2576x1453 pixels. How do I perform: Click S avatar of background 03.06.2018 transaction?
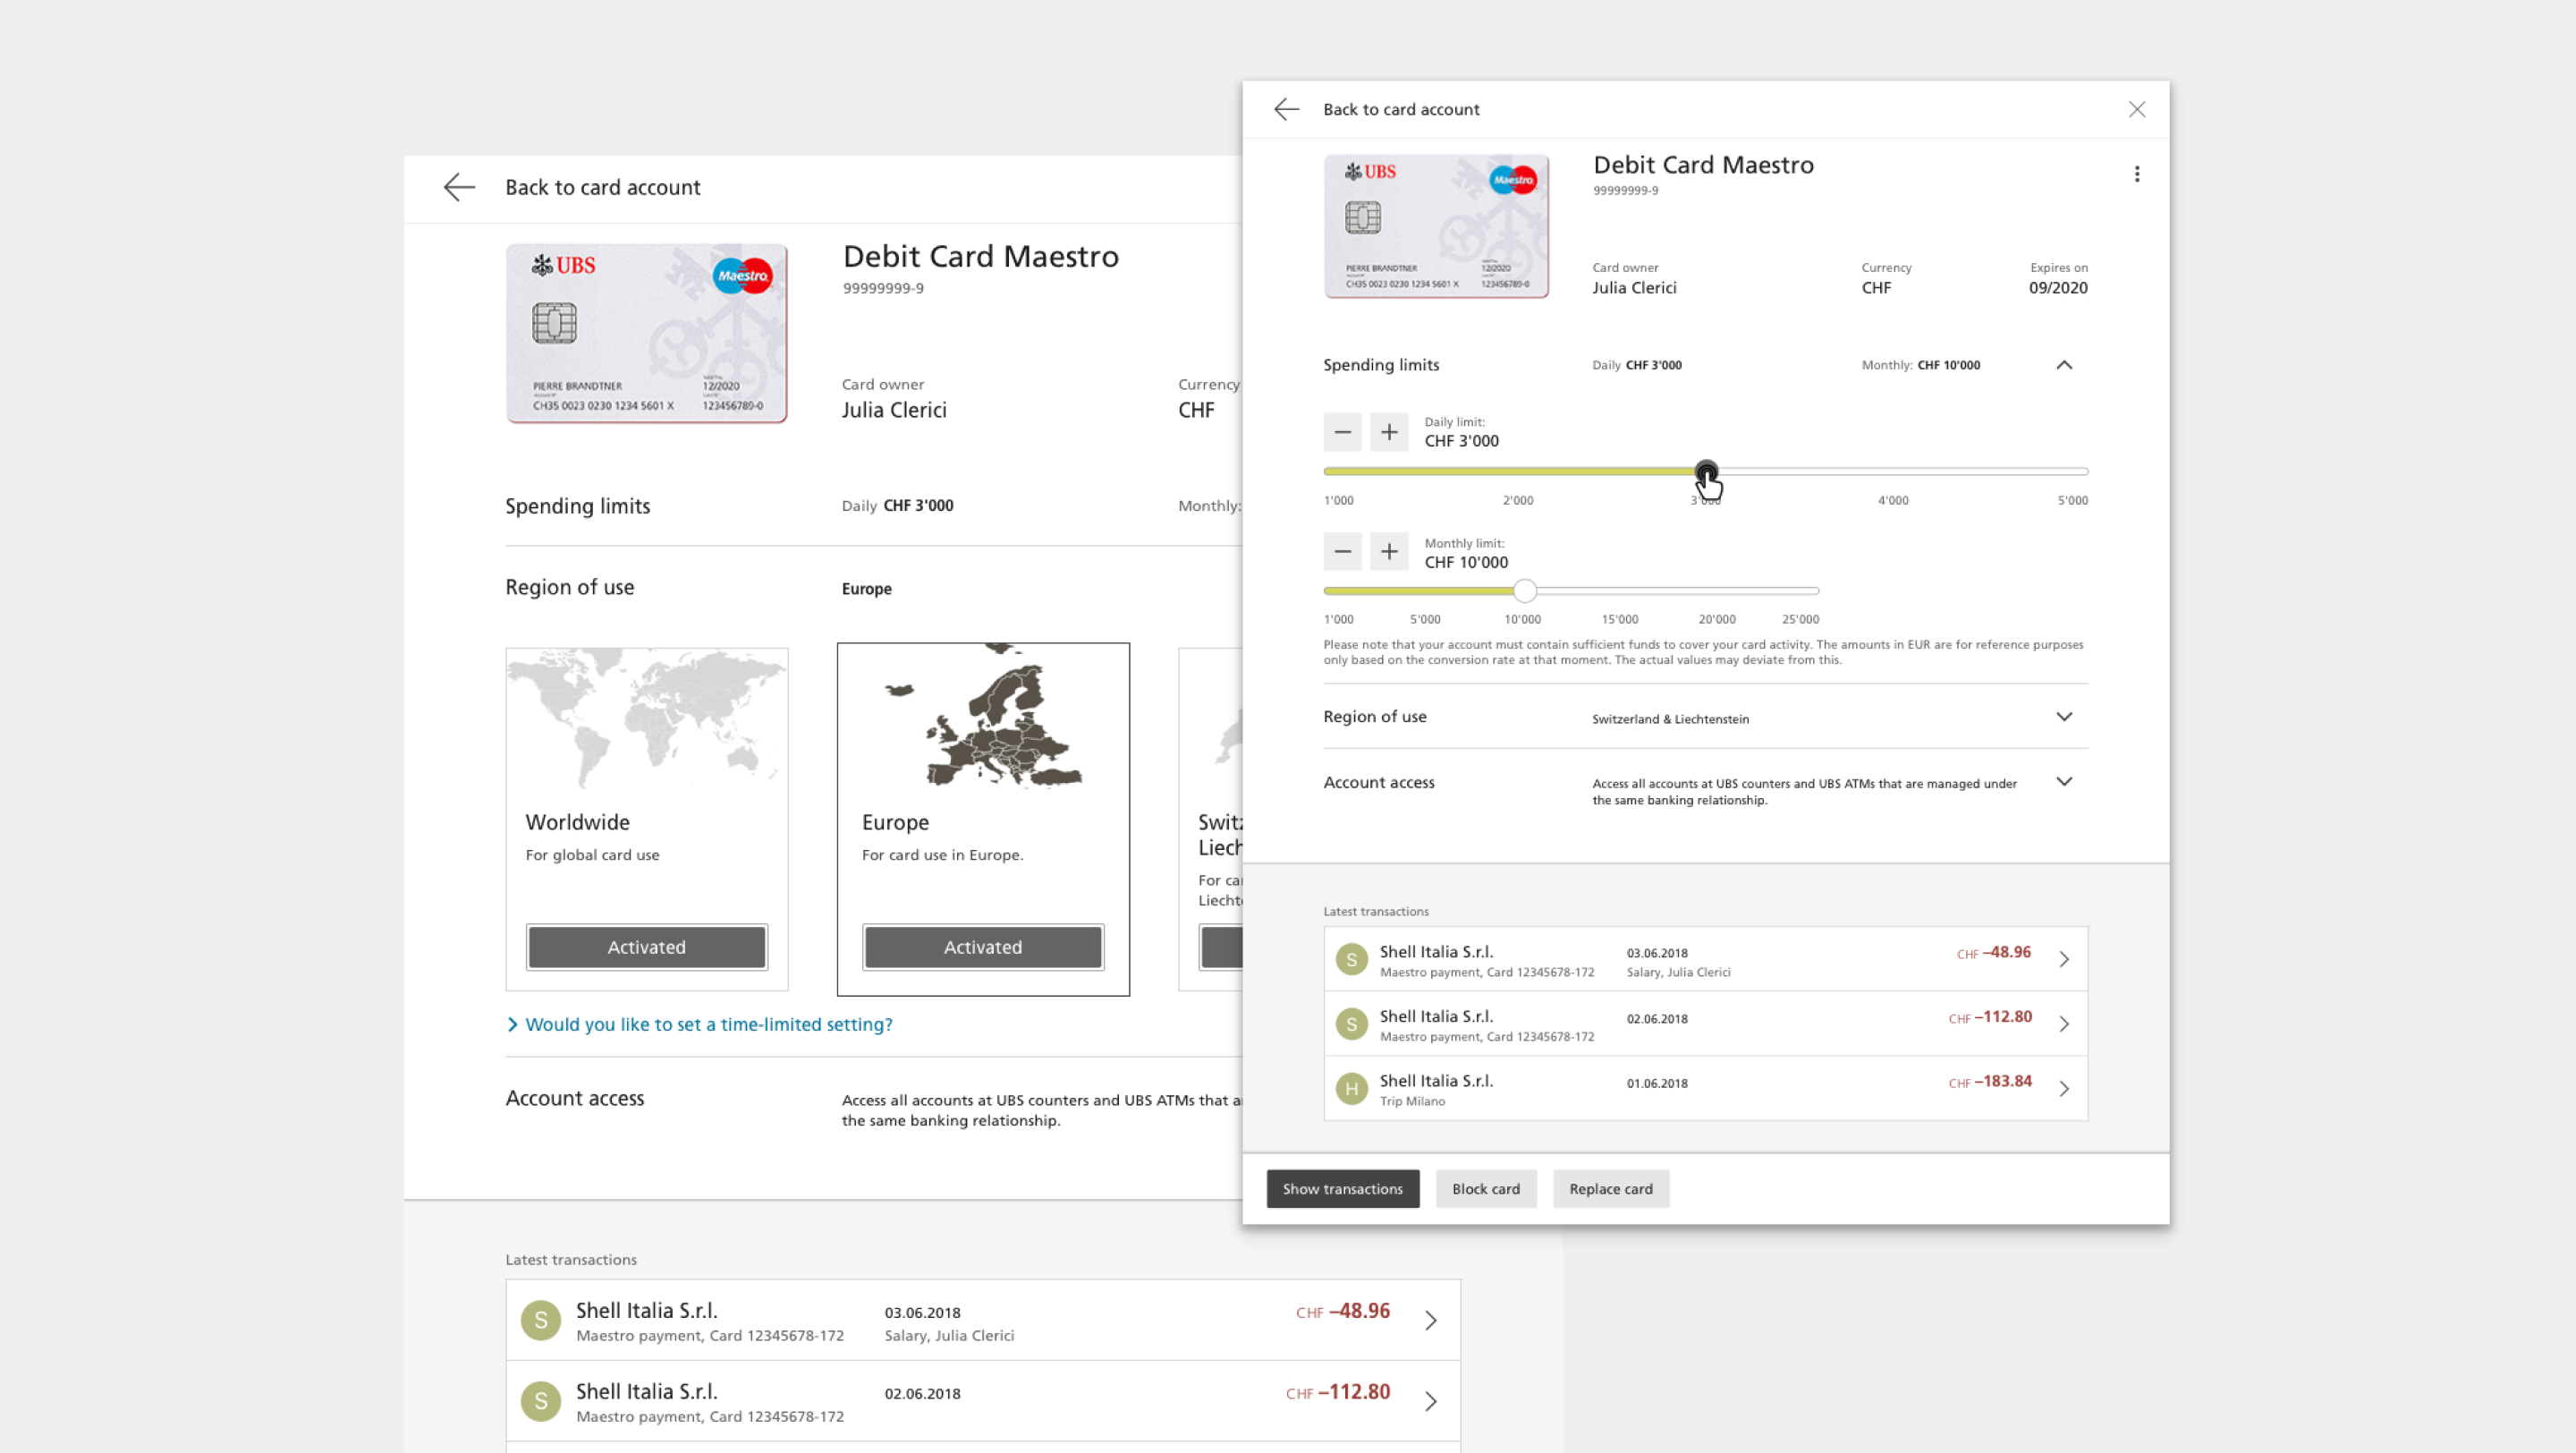[x=540, y=1321]
